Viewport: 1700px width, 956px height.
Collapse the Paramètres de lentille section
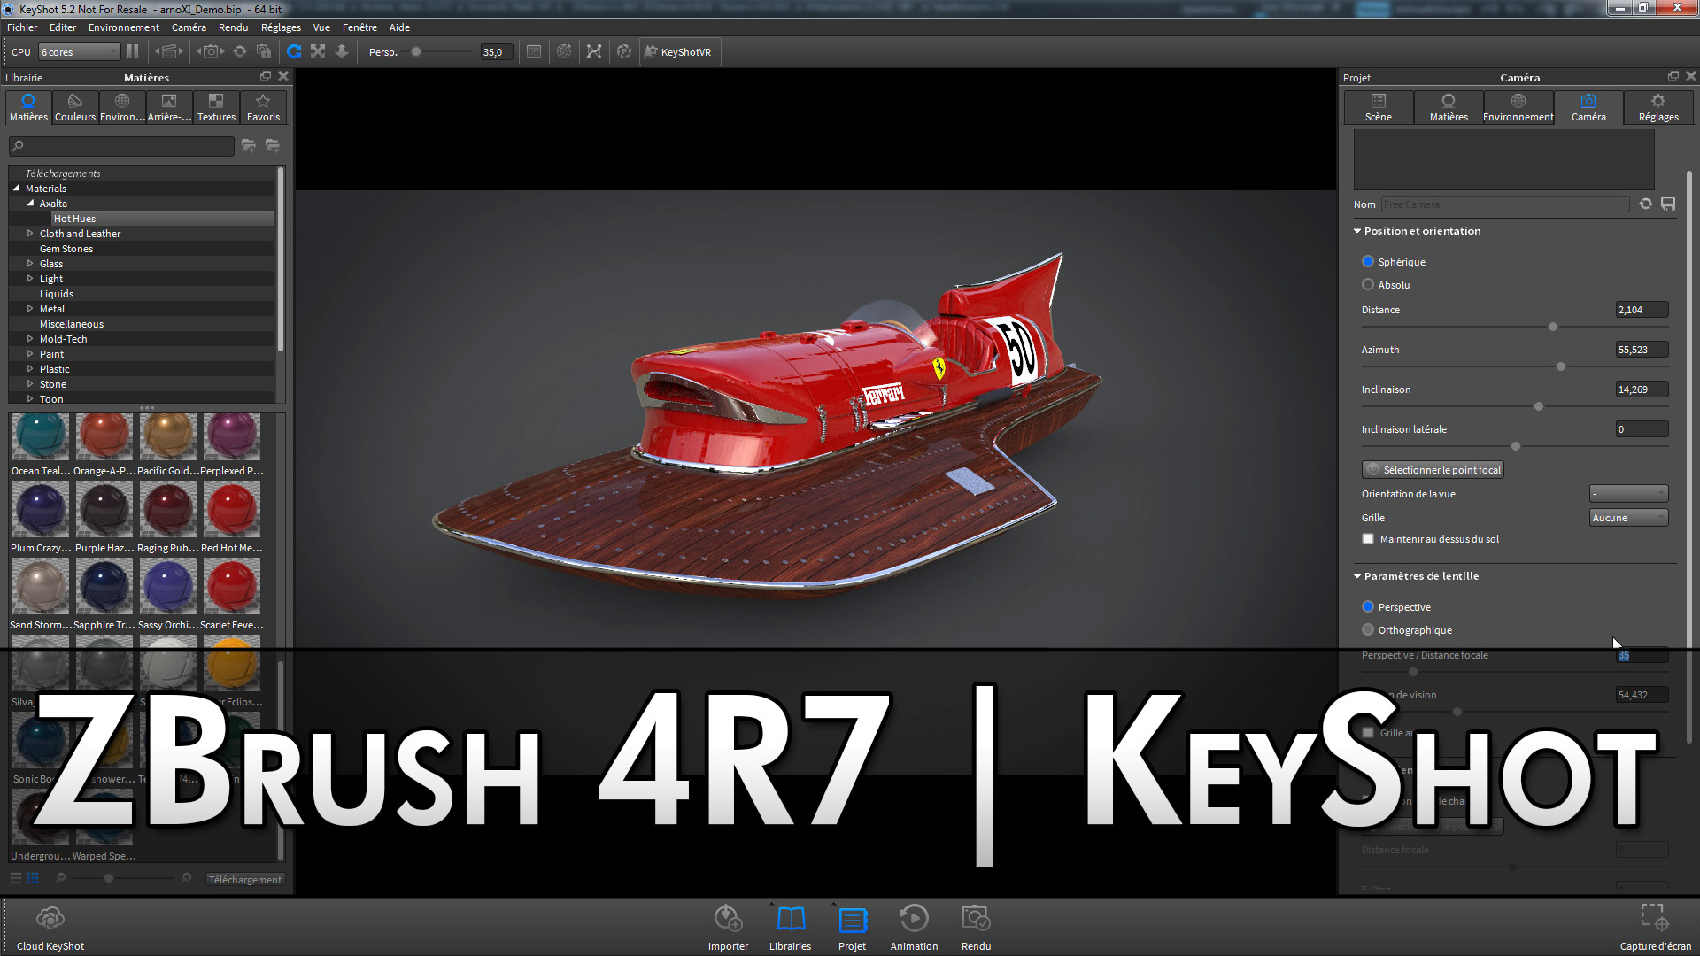[1357, 575]
